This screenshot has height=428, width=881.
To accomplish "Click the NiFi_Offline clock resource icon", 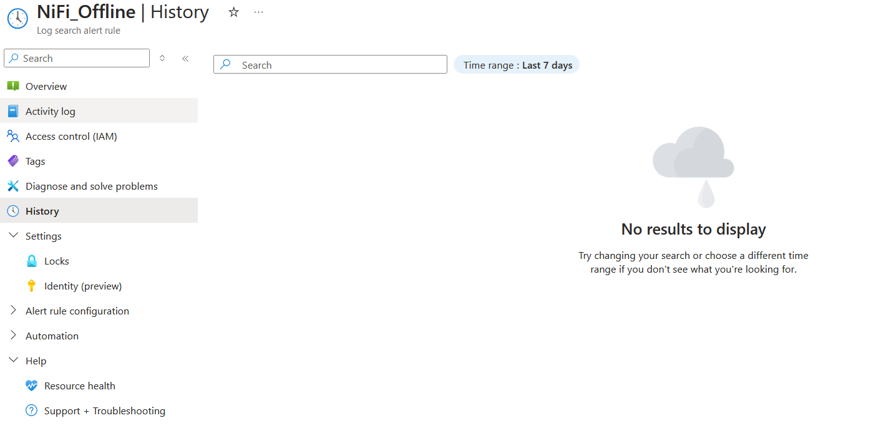I will (x=17, y=18).
